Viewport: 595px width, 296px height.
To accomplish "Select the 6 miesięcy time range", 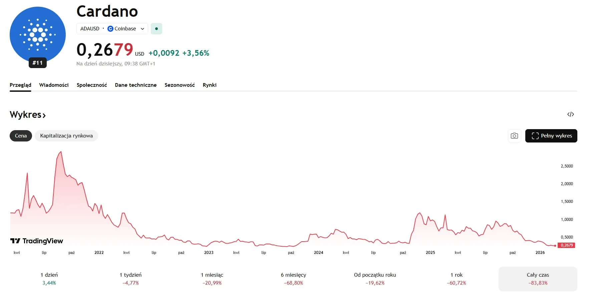I will tap(293, 279).
